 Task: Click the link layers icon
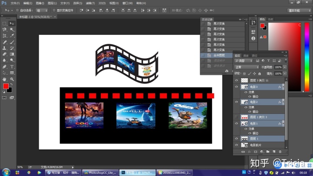(x=243, y=152)
